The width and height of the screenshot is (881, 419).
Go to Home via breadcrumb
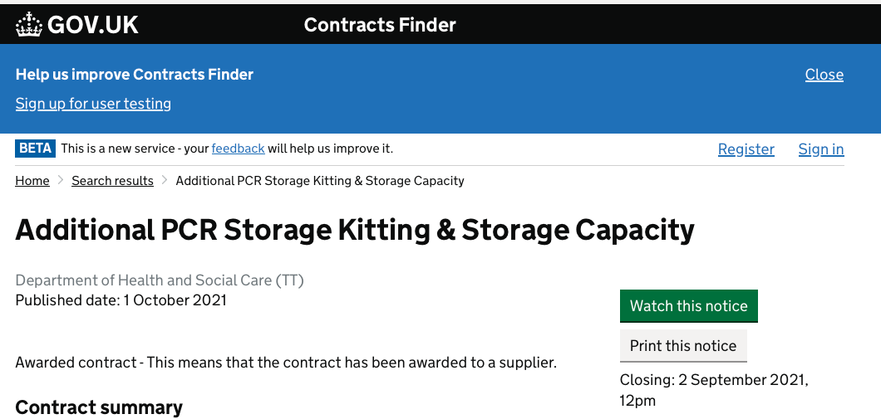(x=32, y=181)
